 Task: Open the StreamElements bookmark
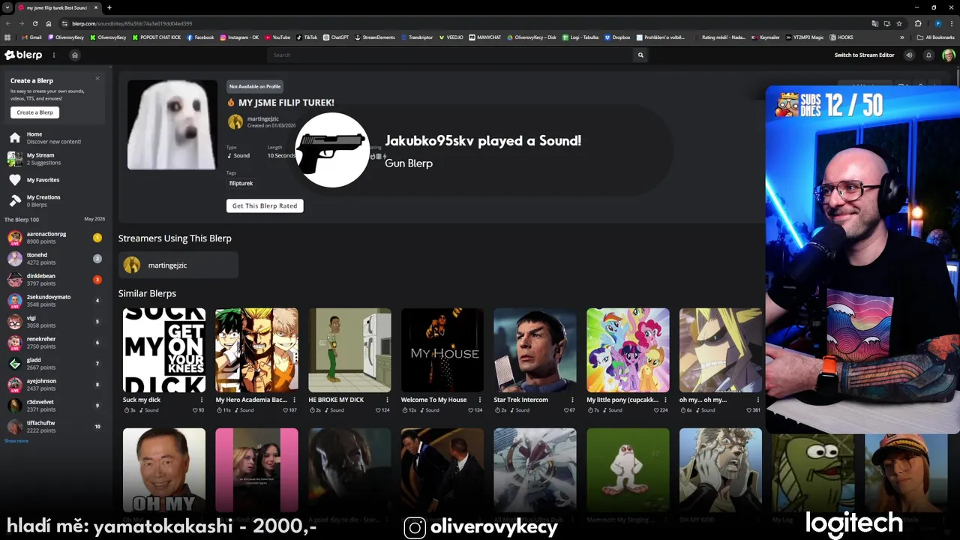coord(375,37)
